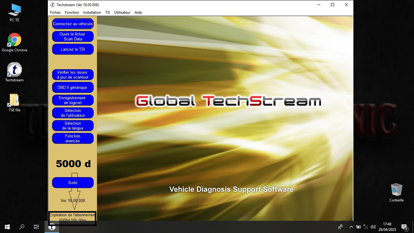Click the battery status icon
This screenshot has height=233, width=414.
pos(358,227)
